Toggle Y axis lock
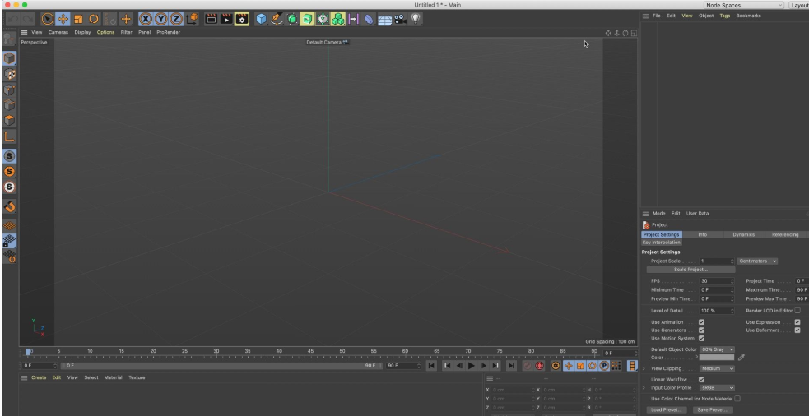The height and width of the screenshot is (416, 809). (x=161, y=19)
